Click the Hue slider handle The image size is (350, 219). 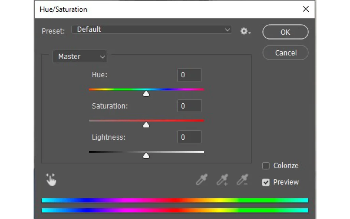point(146,93)
